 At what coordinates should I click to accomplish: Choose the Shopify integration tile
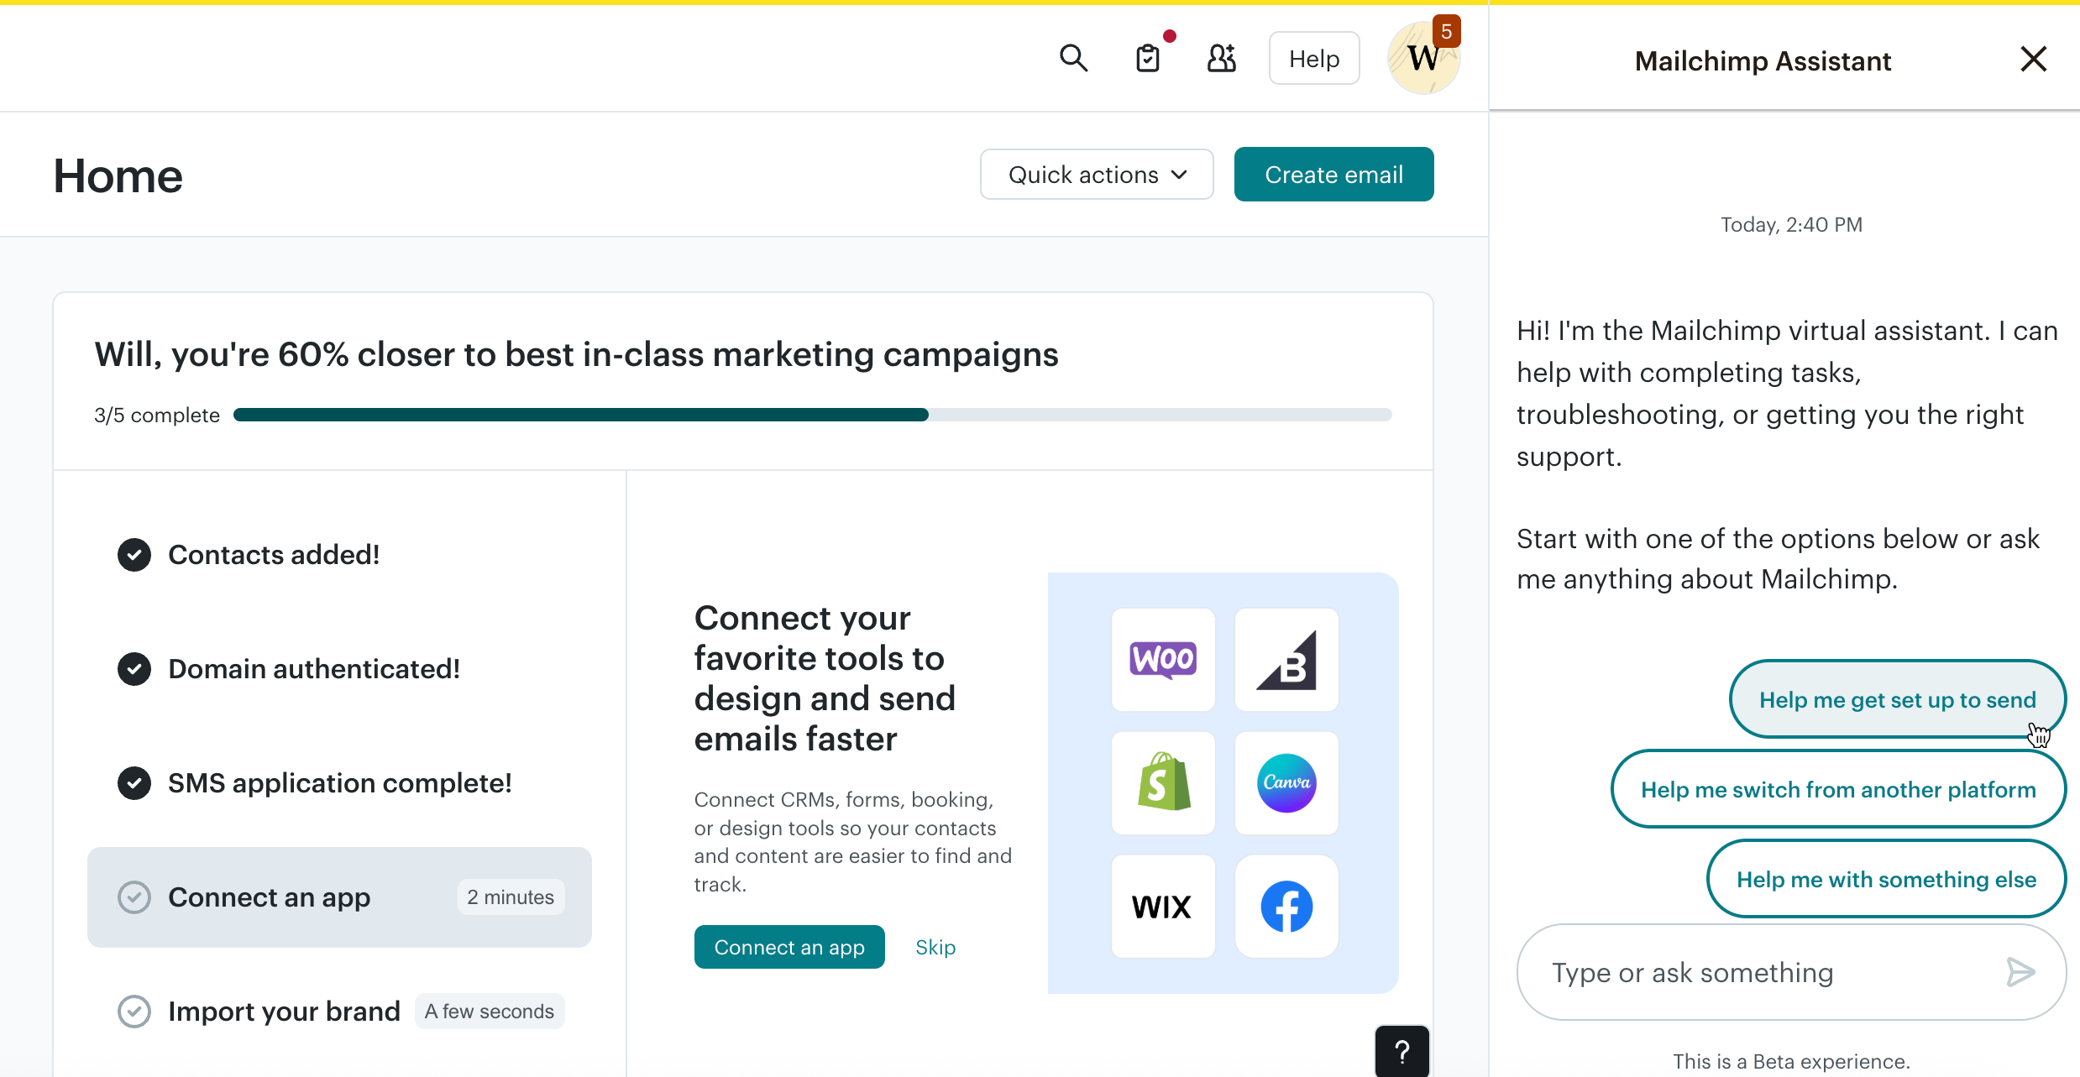coord(1163,783)
